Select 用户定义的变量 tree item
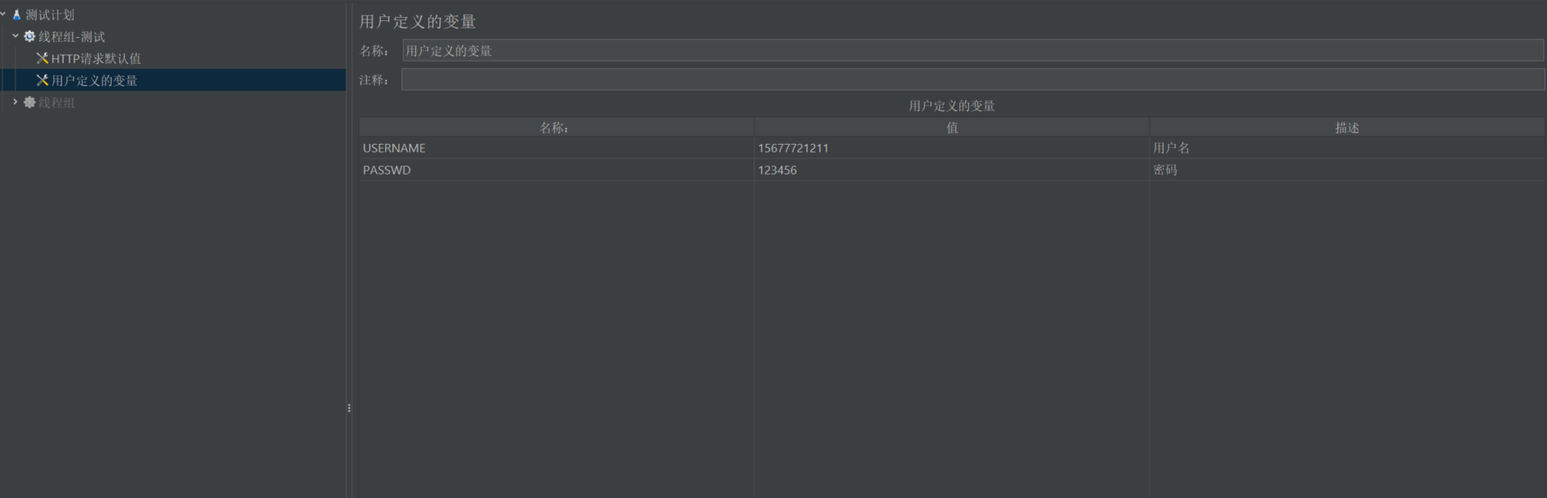This screenshot has height=498, width=1547. pos(95,80)
